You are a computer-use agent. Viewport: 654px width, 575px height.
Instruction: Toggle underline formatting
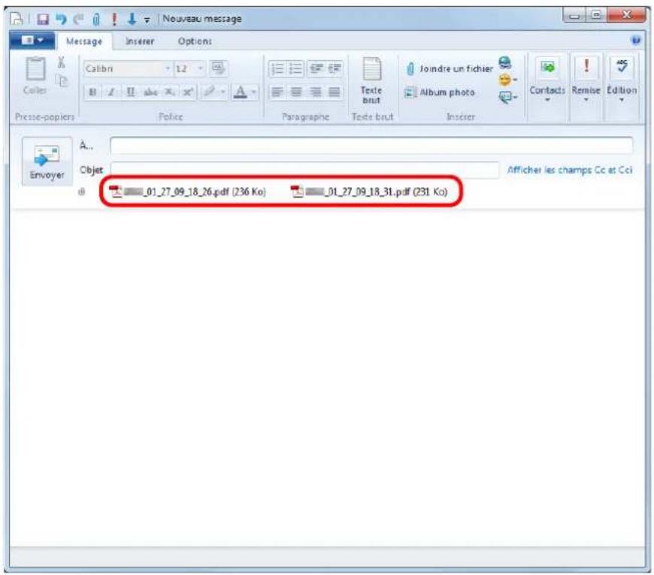[x=131, y=92]
